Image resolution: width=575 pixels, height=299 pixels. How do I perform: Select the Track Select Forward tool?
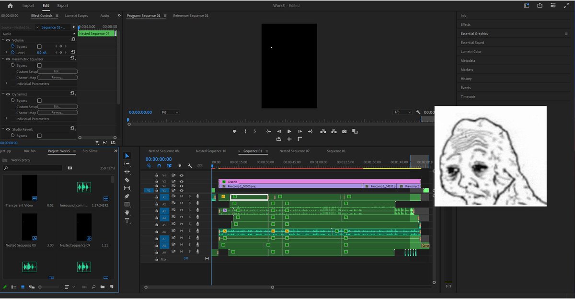[127, 163]
